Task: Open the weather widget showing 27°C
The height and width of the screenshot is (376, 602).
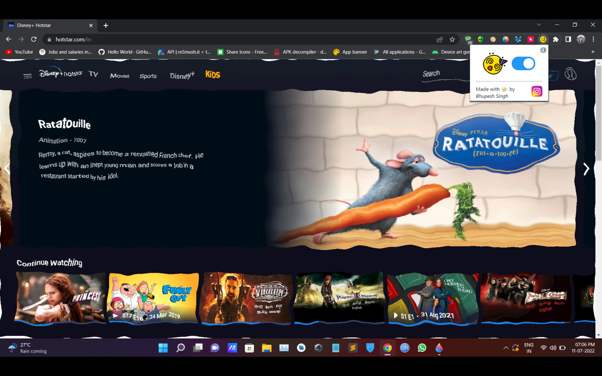Action: [x=28, y=348]
